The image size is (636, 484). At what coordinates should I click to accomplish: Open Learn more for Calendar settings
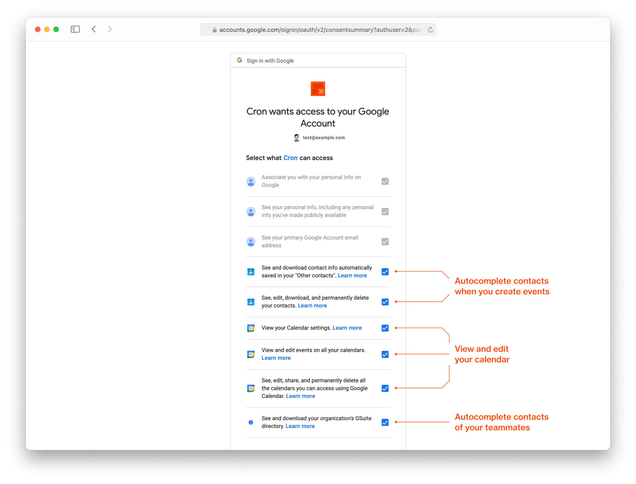(x=347, y=328)
